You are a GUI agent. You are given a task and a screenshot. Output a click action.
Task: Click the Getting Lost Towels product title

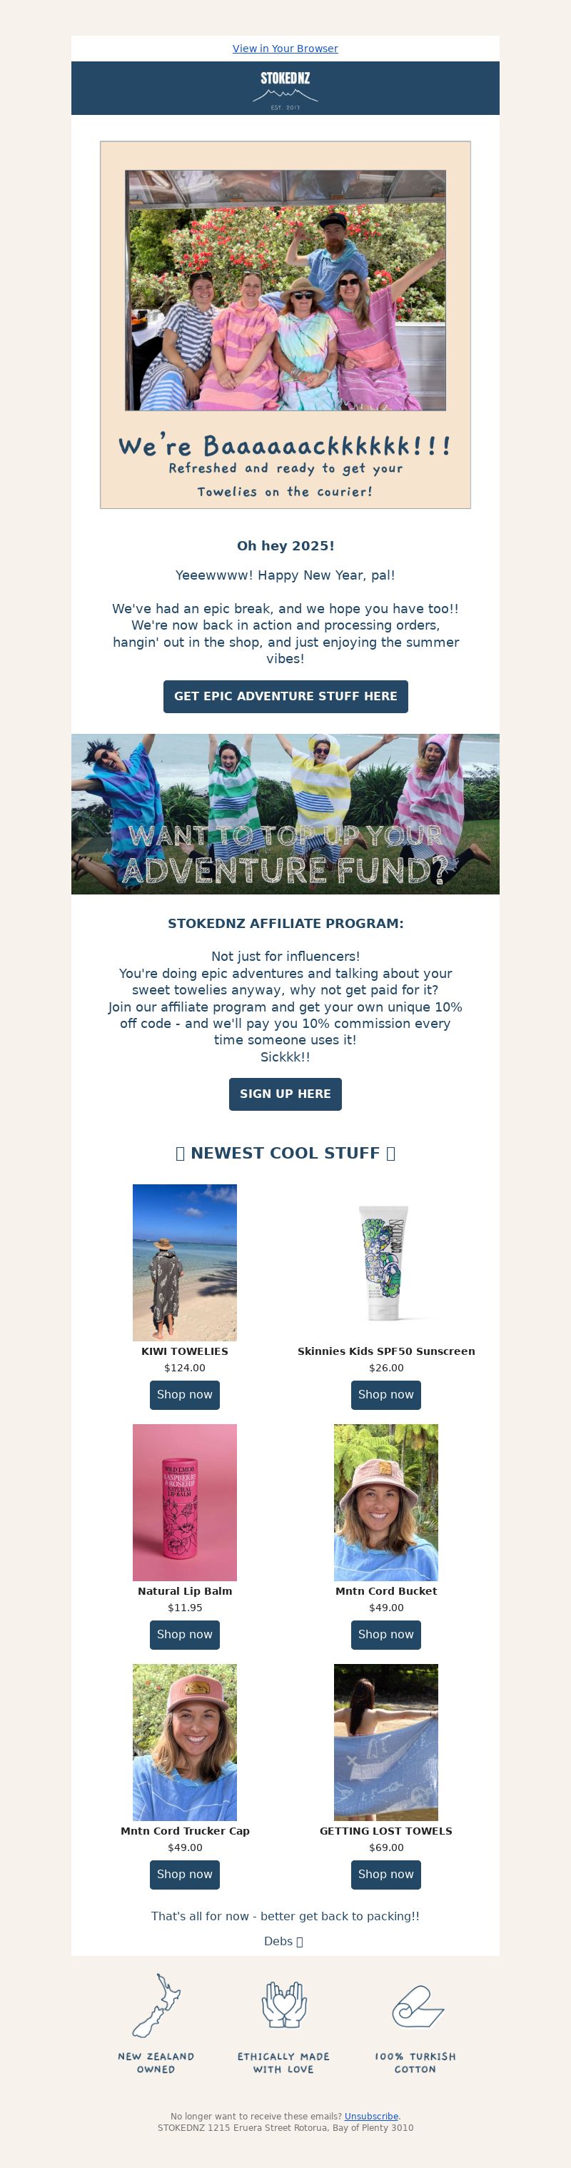[x=386, y=1830]
